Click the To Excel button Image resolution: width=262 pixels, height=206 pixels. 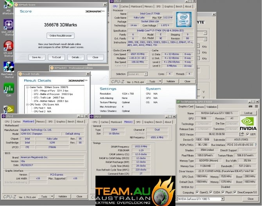point(56,57)
